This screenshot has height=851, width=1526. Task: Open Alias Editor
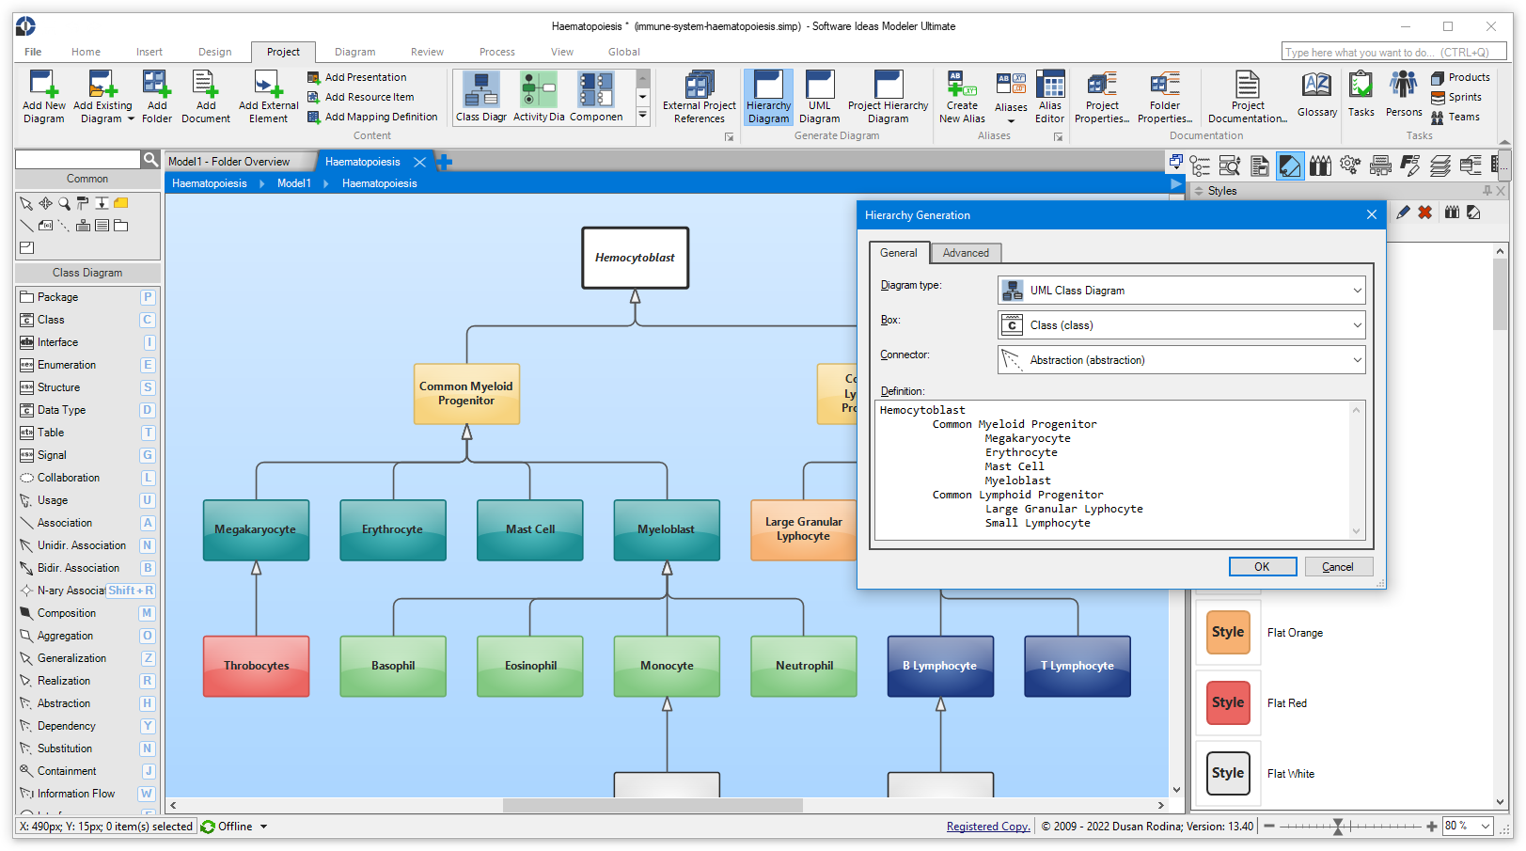1049,97
